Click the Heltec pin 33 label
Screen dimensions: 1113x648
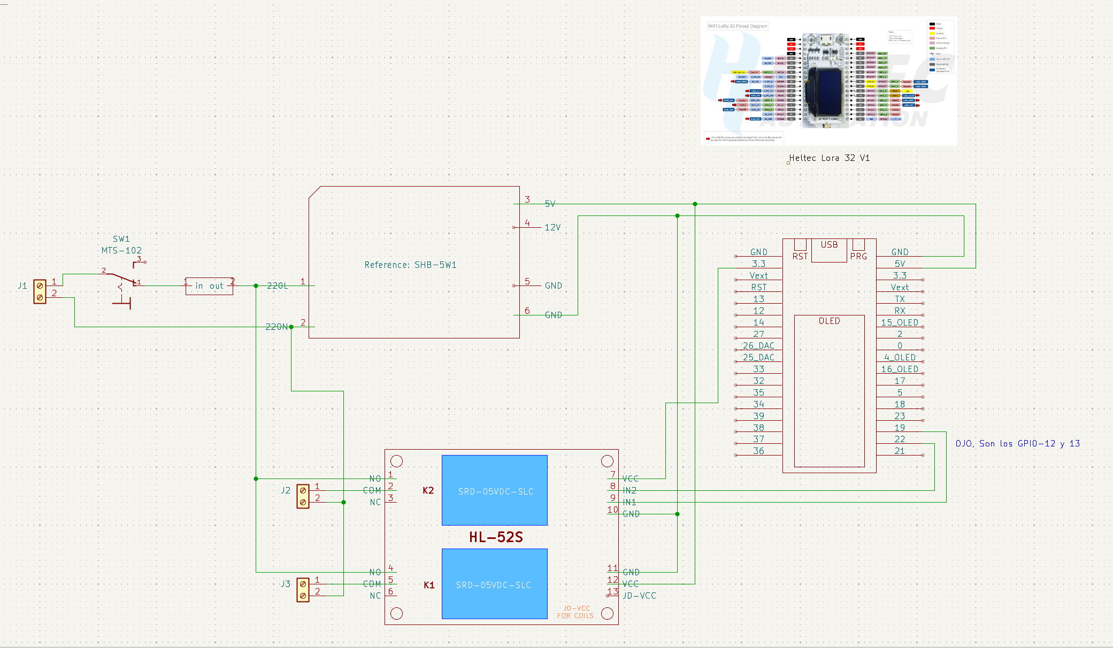(x=758, y=369)
